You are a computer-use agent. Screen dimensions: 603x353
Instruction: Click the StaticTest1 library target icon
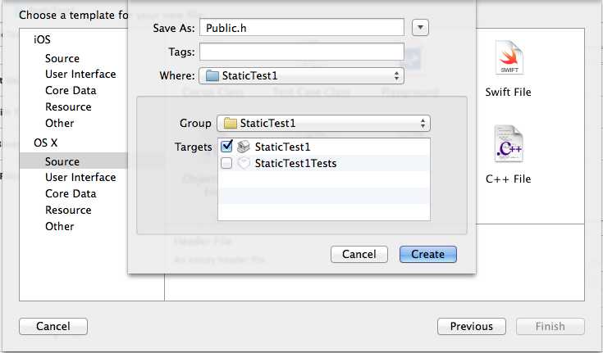tap(243, 147)
